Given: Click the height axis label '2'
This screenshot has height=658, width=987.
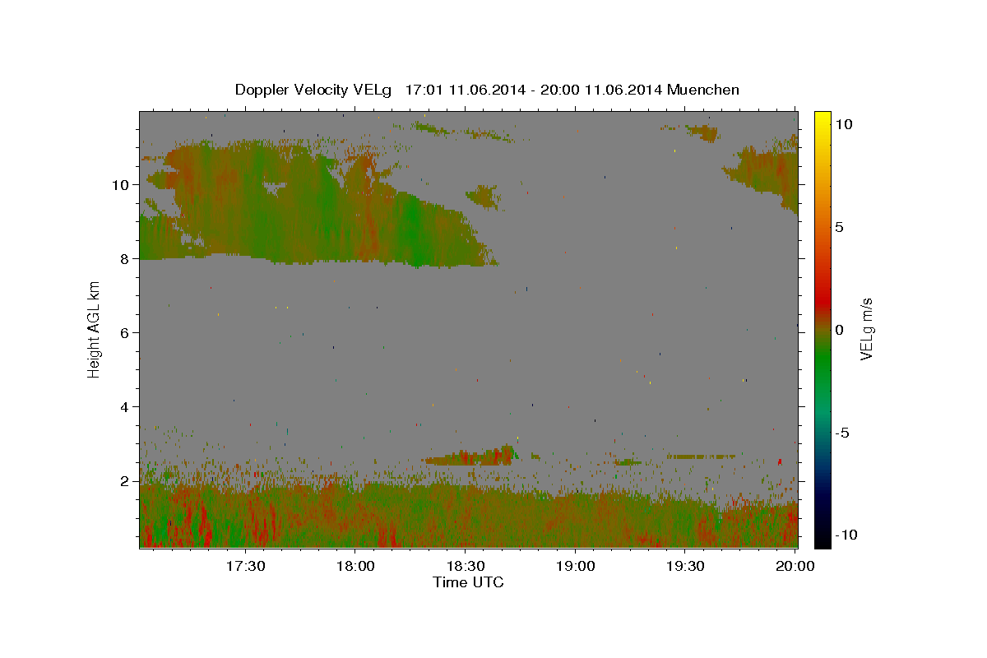Looking at the screenshot, I should pos(125,480).
